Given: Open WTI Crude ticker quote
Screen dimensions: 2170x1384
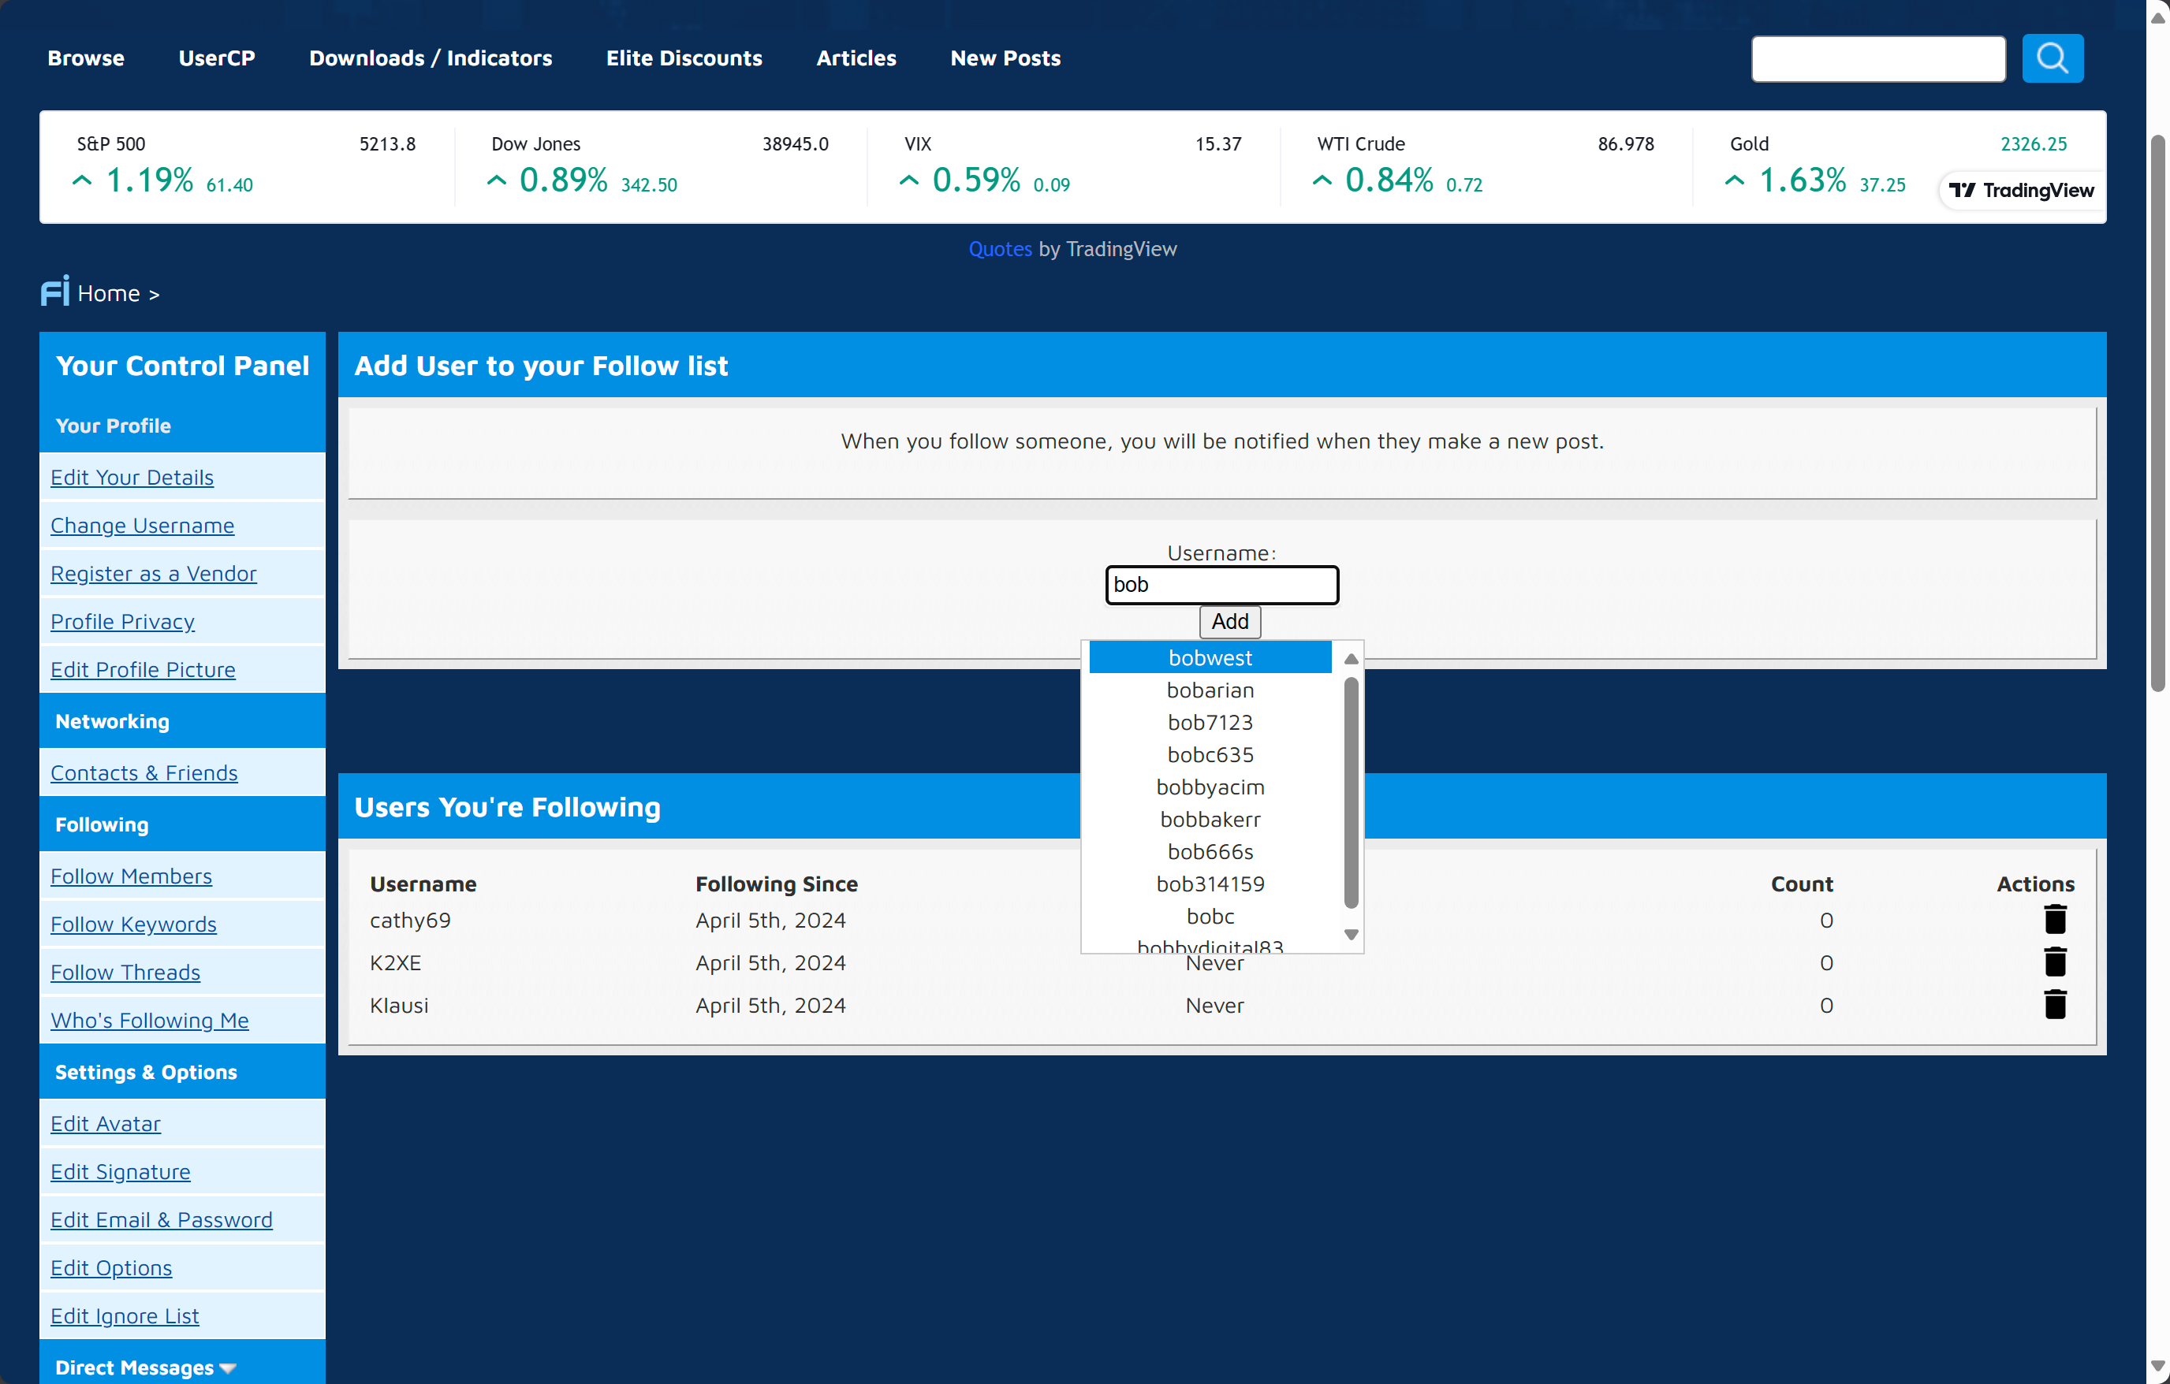Looking at the screenshot, I should pos(1485,166).
